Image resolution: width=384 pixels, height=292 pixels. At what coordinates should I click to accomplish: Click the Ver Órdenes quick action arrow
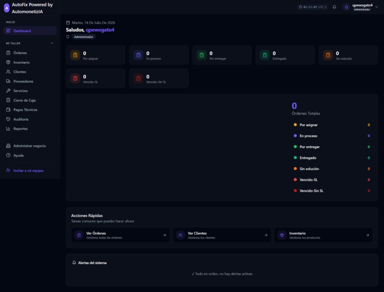click(x=164, y=235)
